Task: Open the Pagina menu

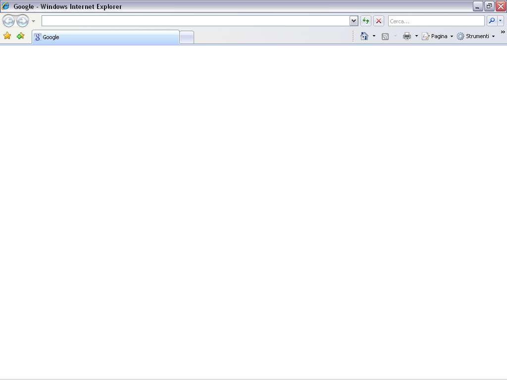Action: click(x=438, y=36)
